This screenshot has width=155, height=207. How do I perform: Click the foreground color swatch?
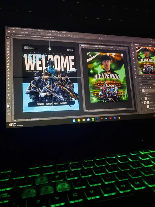(8, 106)
